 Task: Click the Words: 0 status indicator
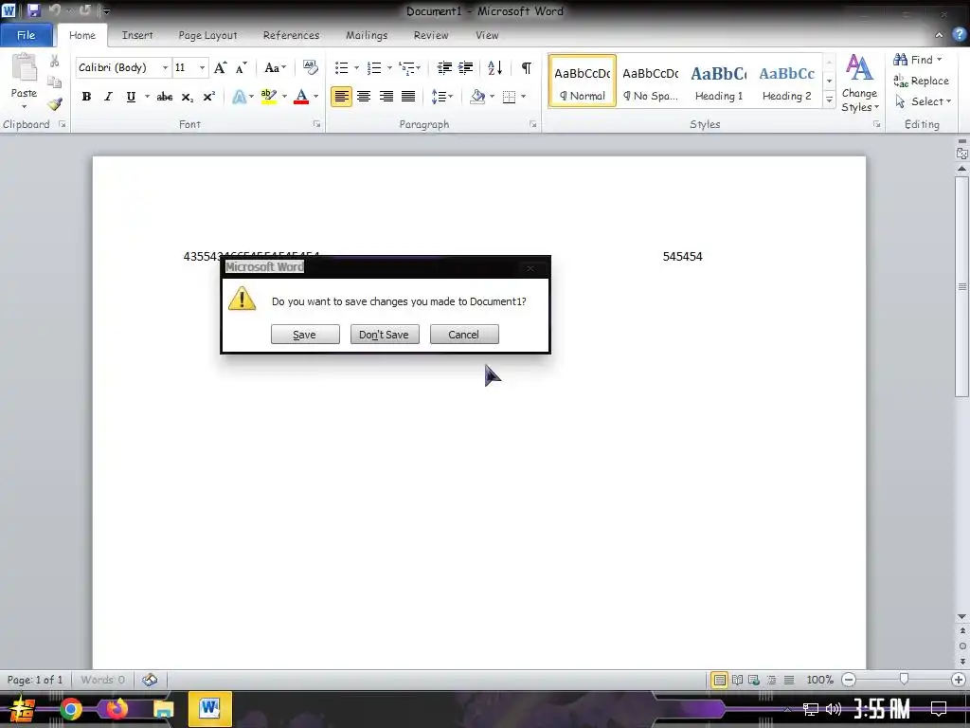click(x=102, y=680)
